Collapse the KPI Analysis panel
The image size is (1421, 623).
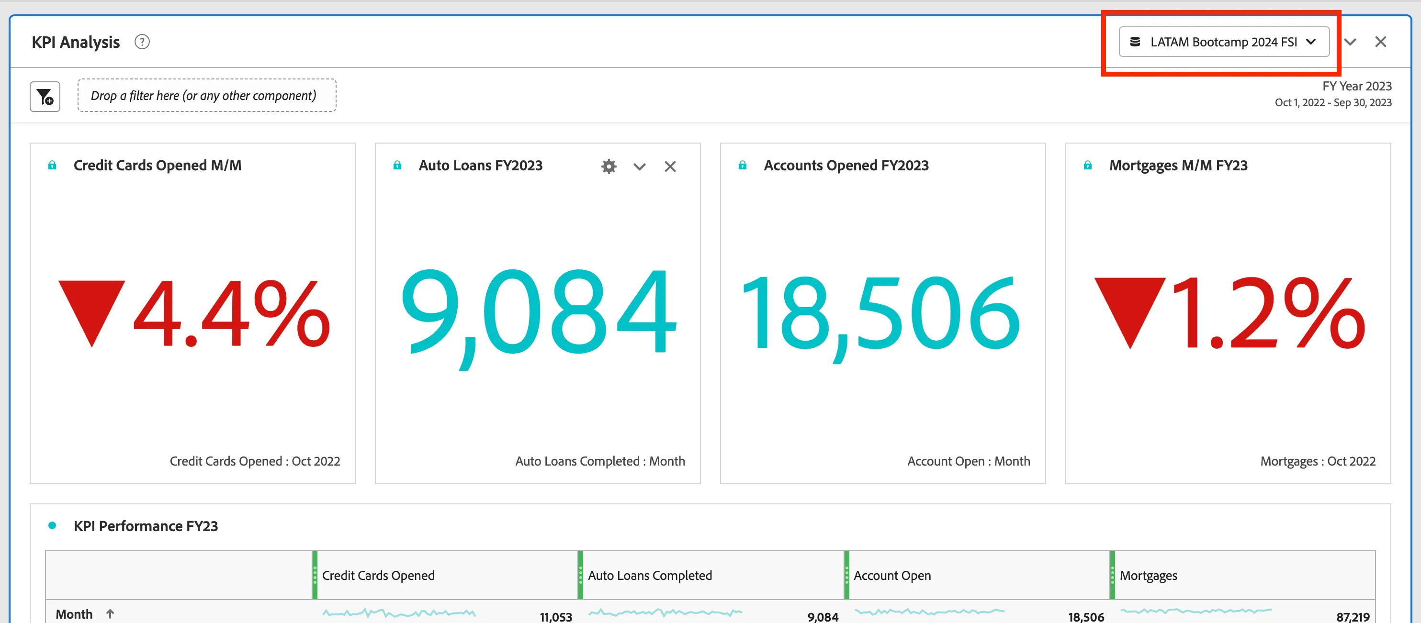pyautogui.click(x=1350, y=42)
